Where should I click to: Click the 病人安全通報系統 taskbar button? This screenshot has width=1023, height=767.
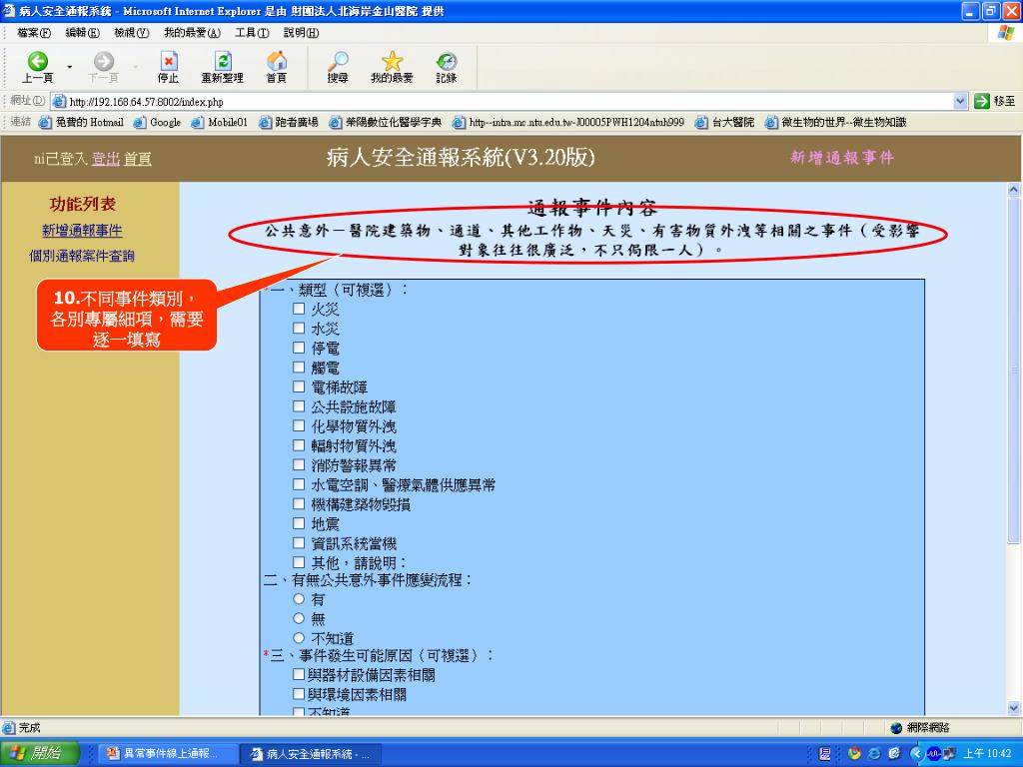(x=310, y=754)
